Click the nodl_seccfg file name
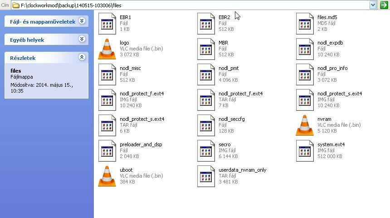This screenshot has width=390, height=218. click(232, 119)
